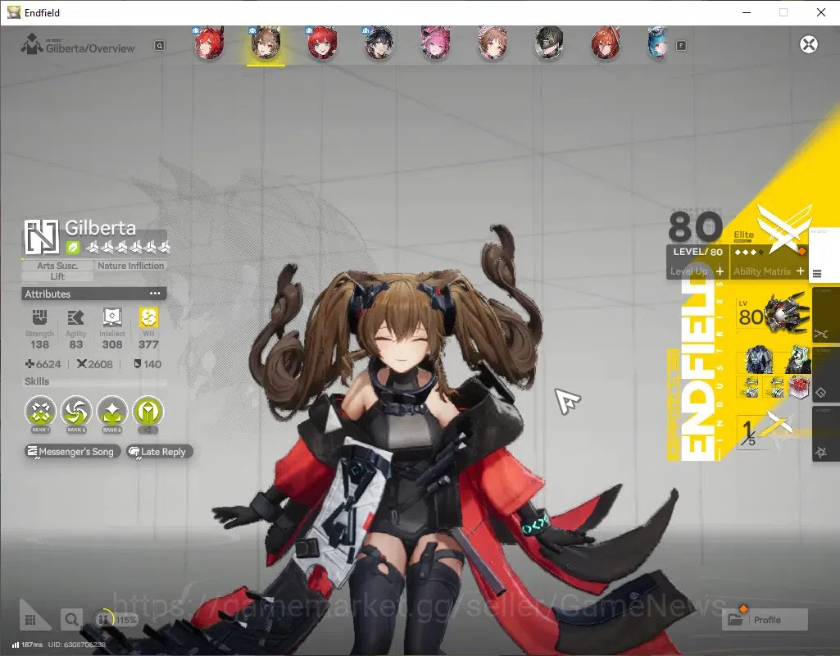Select the blue-haired character portrait

[658, 43]
